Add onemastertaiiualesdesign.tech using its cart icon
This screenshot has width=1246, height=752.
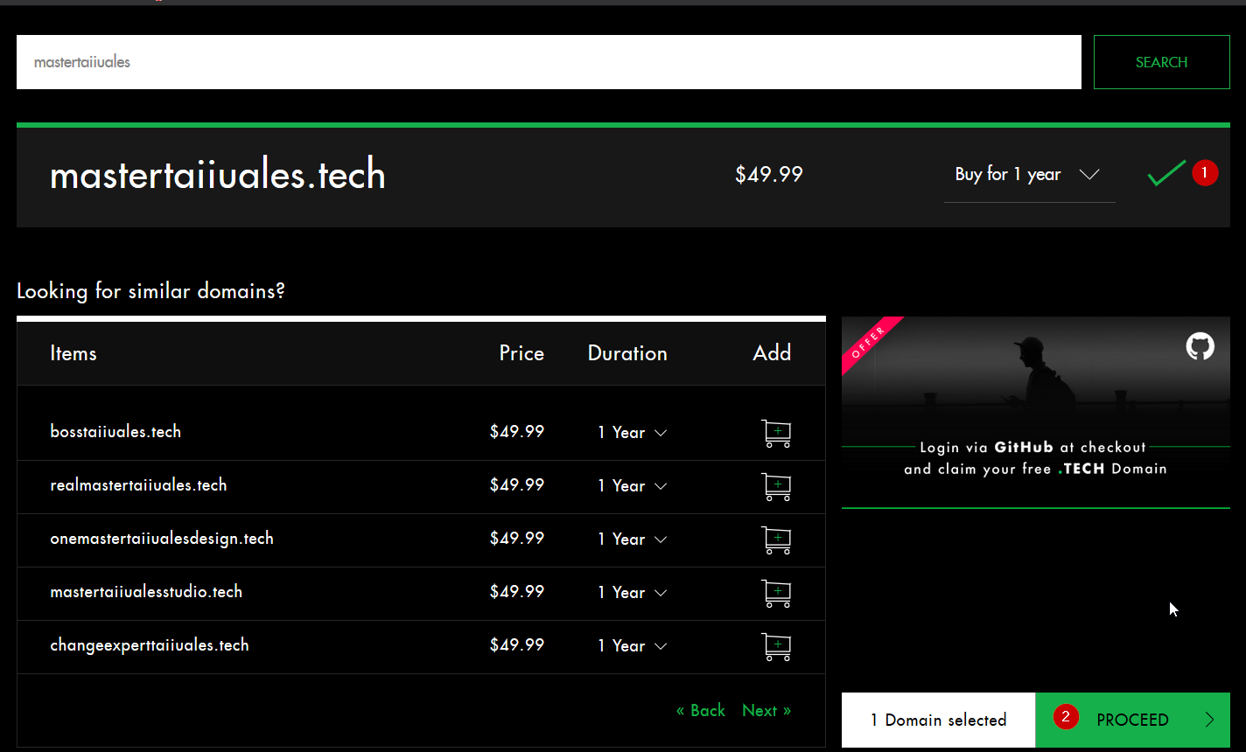[776, 540]
